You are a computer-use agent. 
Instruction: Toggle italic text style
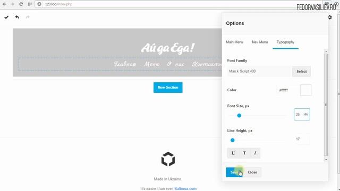(255, 153)
